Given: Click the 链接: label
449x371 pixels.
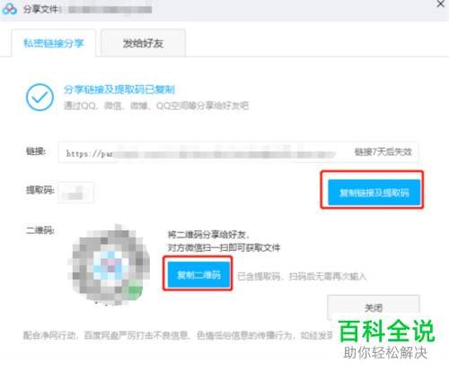Looking at the screenshot, I should (x=36, y=151).
